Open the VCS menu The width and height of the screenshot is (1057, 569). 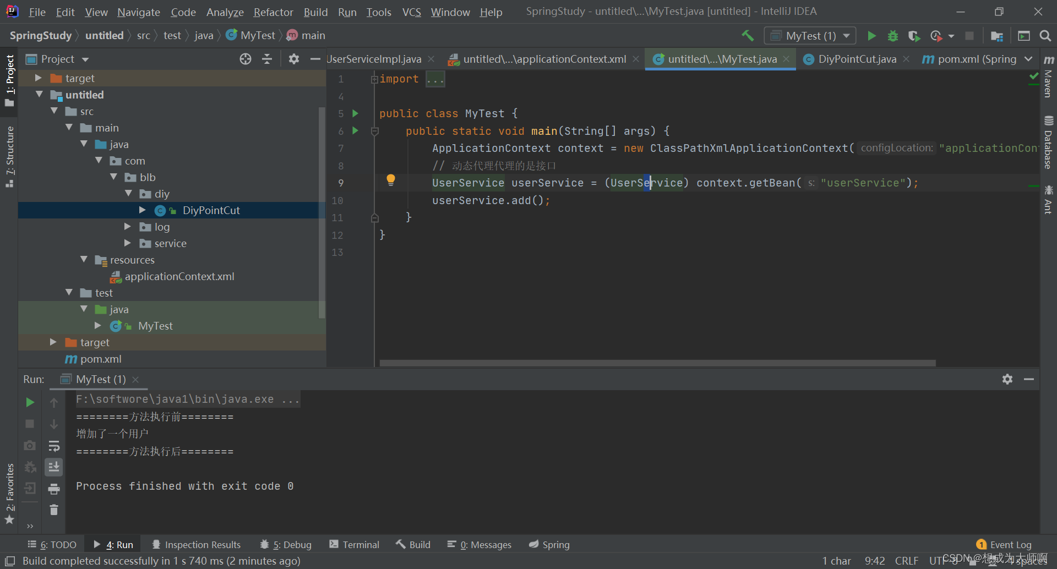411,12
